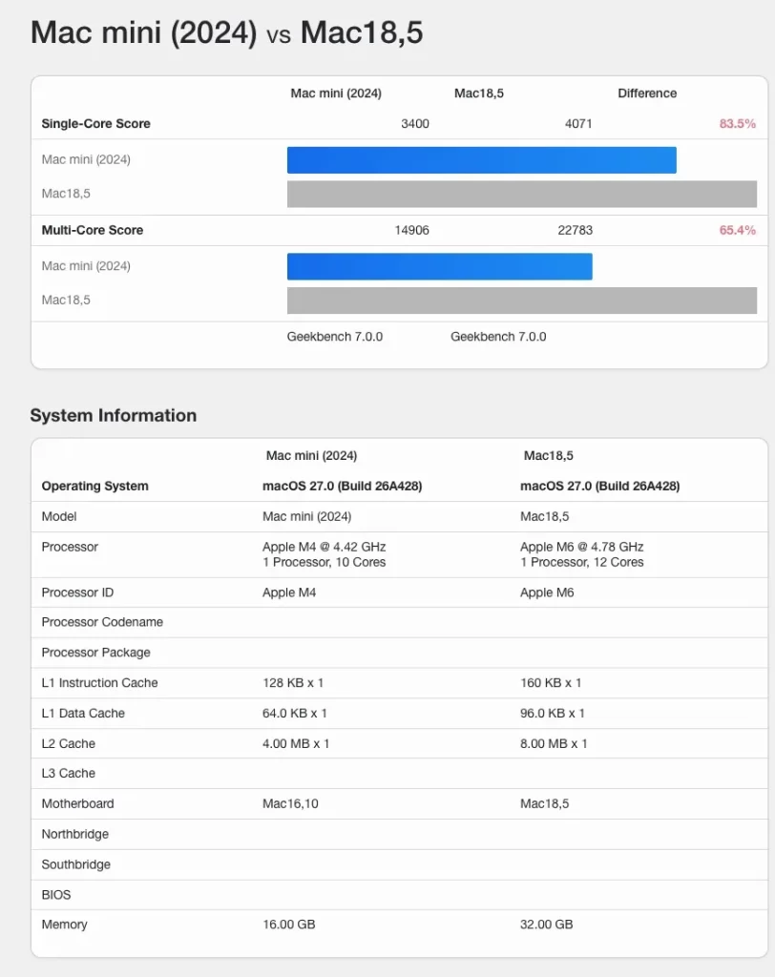The height and width of the screenshot is (977, 775).
Task: Select the text "1 Processor, 10 Cores"
Action: (325, 562)
